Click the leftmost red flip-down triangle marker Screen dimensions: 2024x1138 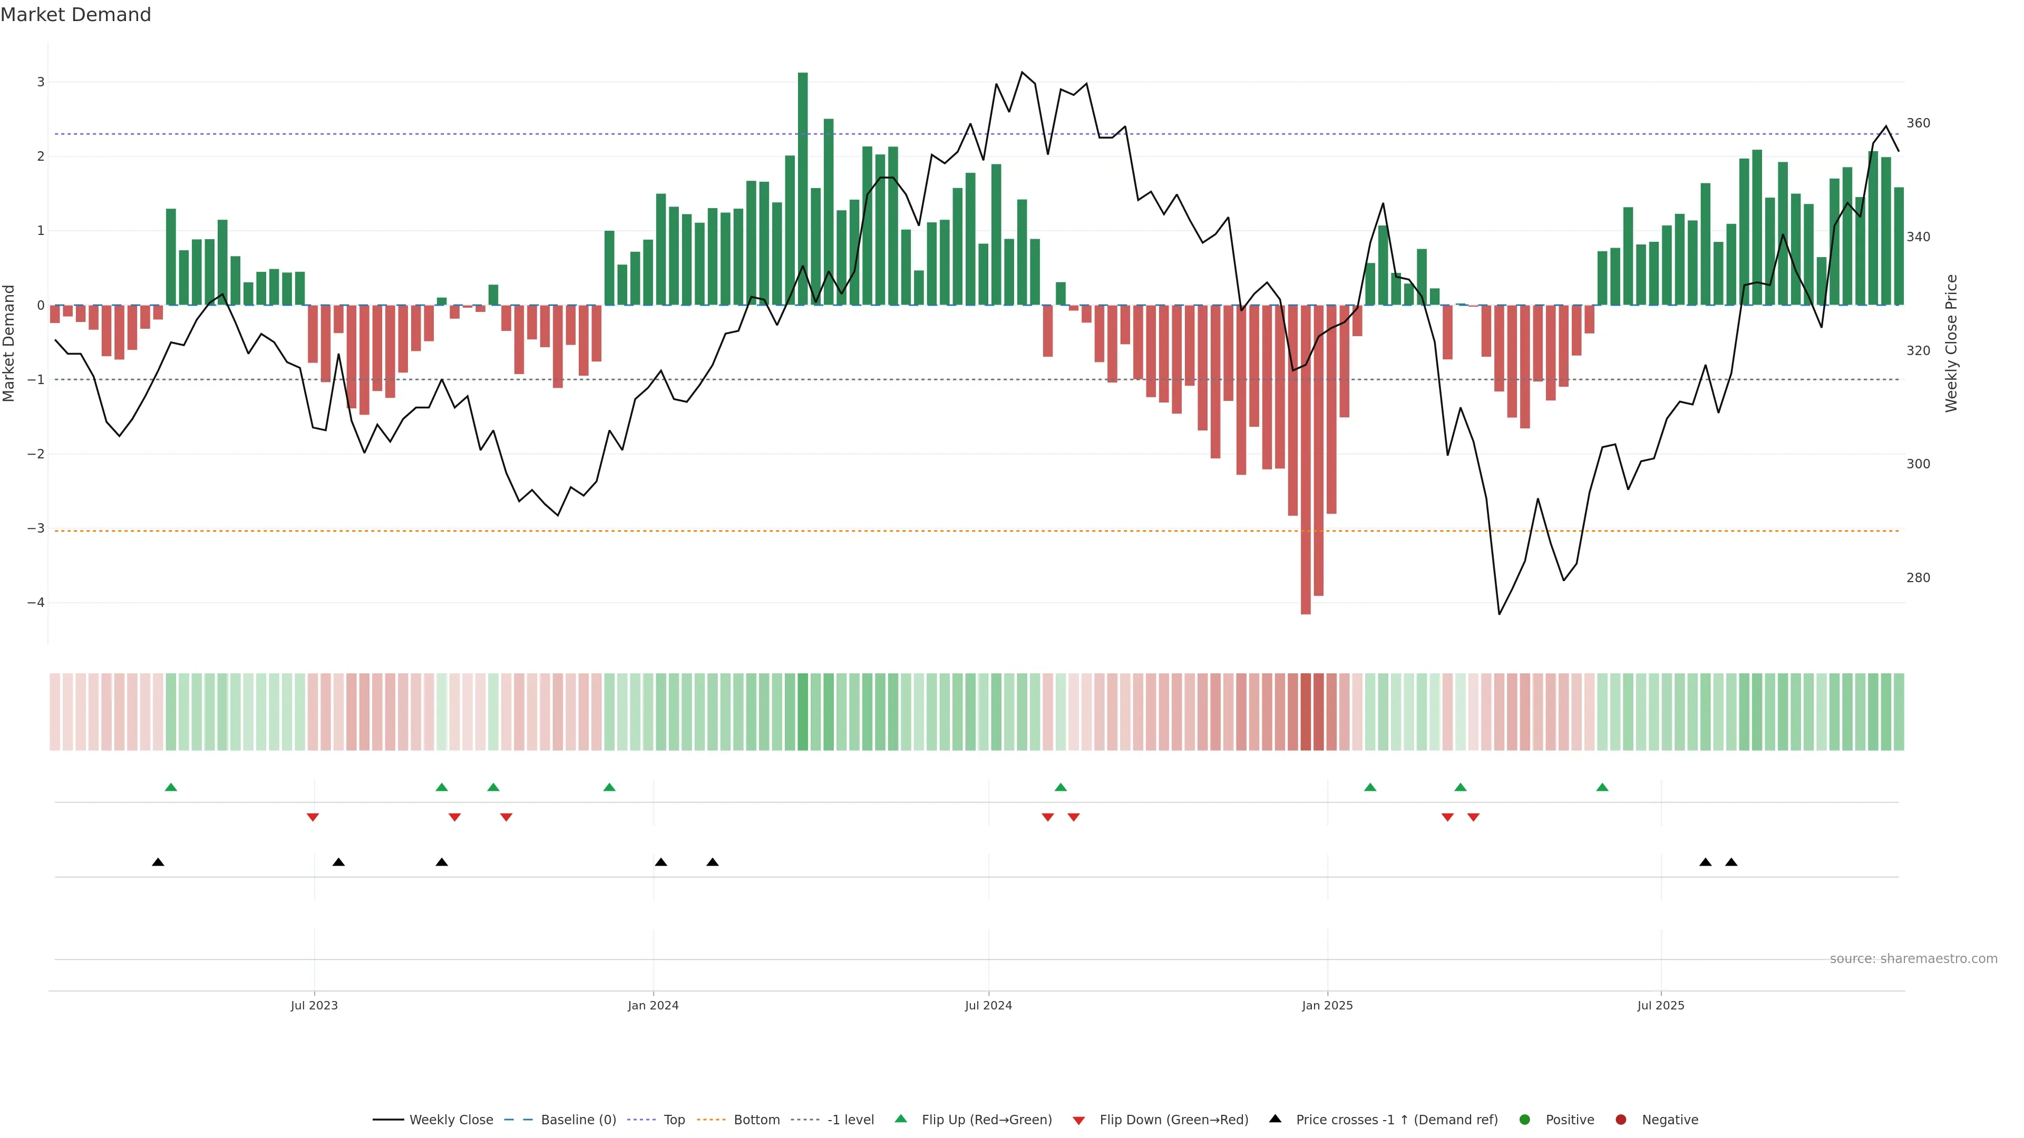tap(313, 818)
